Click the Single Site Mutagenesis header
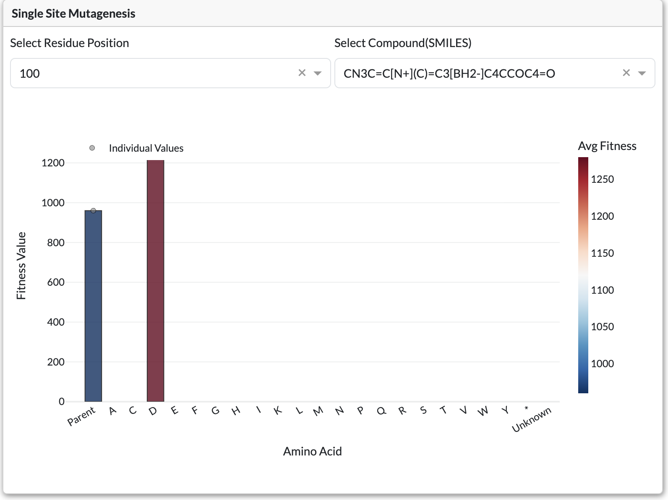Screen dimensions: 668x500 click(73, 13)
